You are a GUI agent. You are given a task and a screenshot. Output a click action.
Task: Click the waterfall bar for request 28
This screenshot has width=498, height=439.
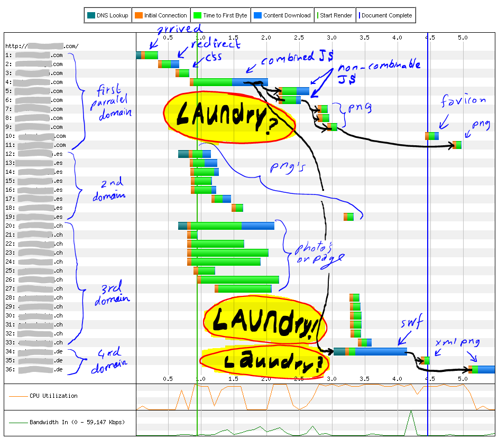point(354,298)
